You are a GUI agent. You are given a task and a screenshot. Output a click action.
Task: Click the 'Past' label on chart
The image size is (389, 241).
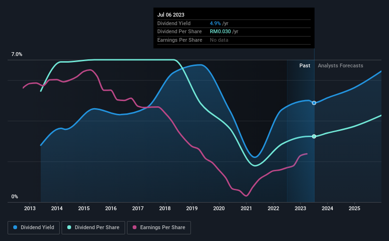pos(305,65)
